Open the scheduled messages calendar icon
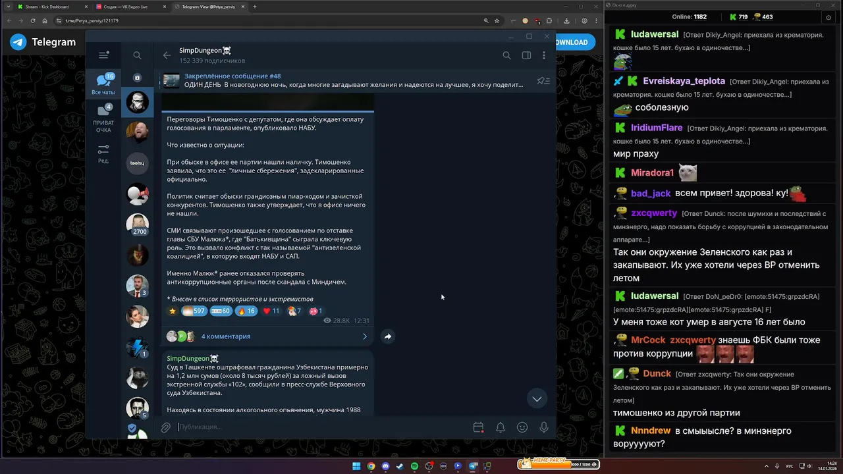 [x=479, y=427]
